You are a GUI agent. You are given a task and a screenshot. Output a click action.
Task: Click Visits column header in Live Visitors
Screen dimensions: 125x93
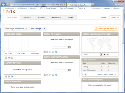coord(103,63)
